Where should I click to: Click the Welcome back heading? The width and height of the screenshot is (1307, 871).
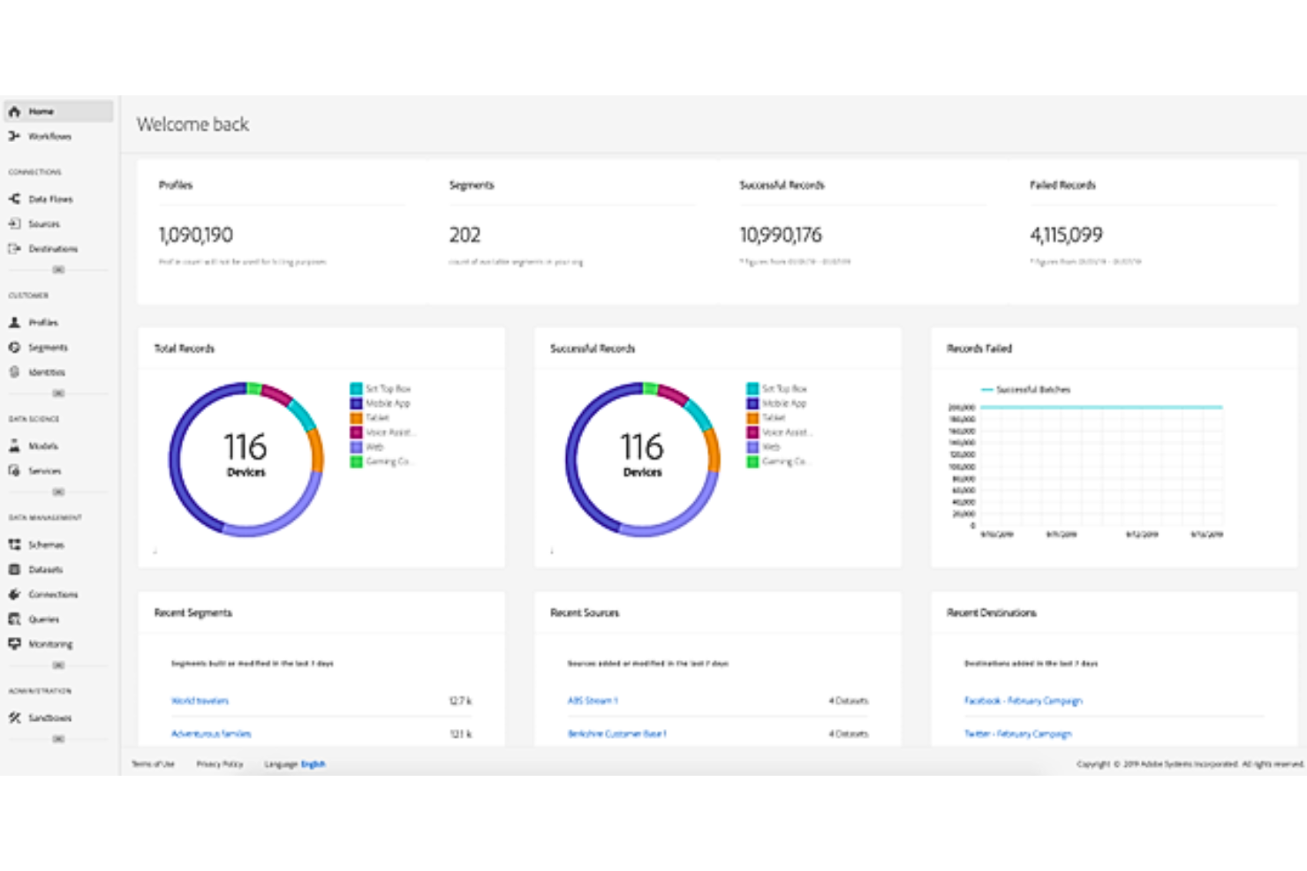coord(193,124)
